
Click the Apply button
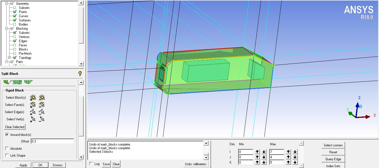click(23, 165)
